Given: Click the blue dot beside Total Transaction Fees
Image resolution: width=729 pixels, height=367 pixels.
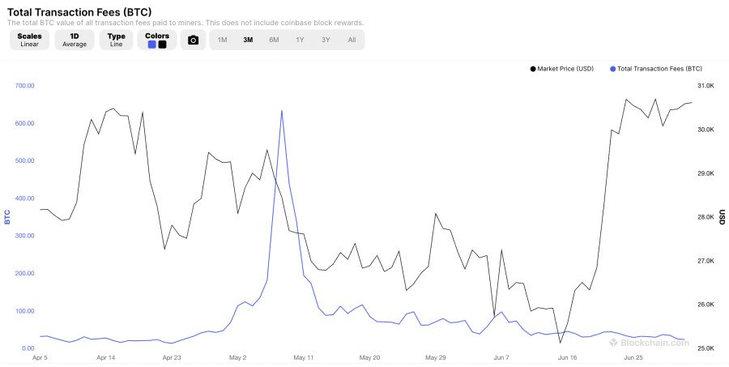Looking at the screenshot, I should tap(612, 69).
